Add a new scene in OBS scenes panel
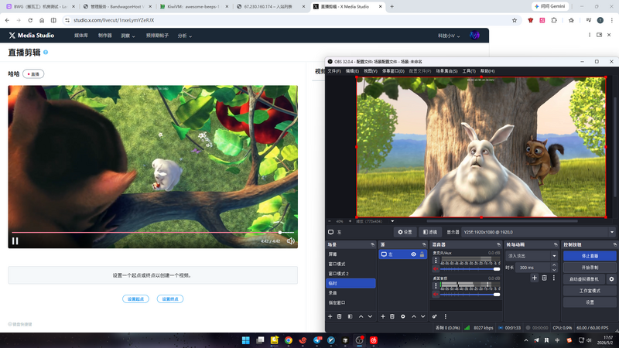Screen dimensions: 619x348 pyautogui.click(x=330, y=316)
